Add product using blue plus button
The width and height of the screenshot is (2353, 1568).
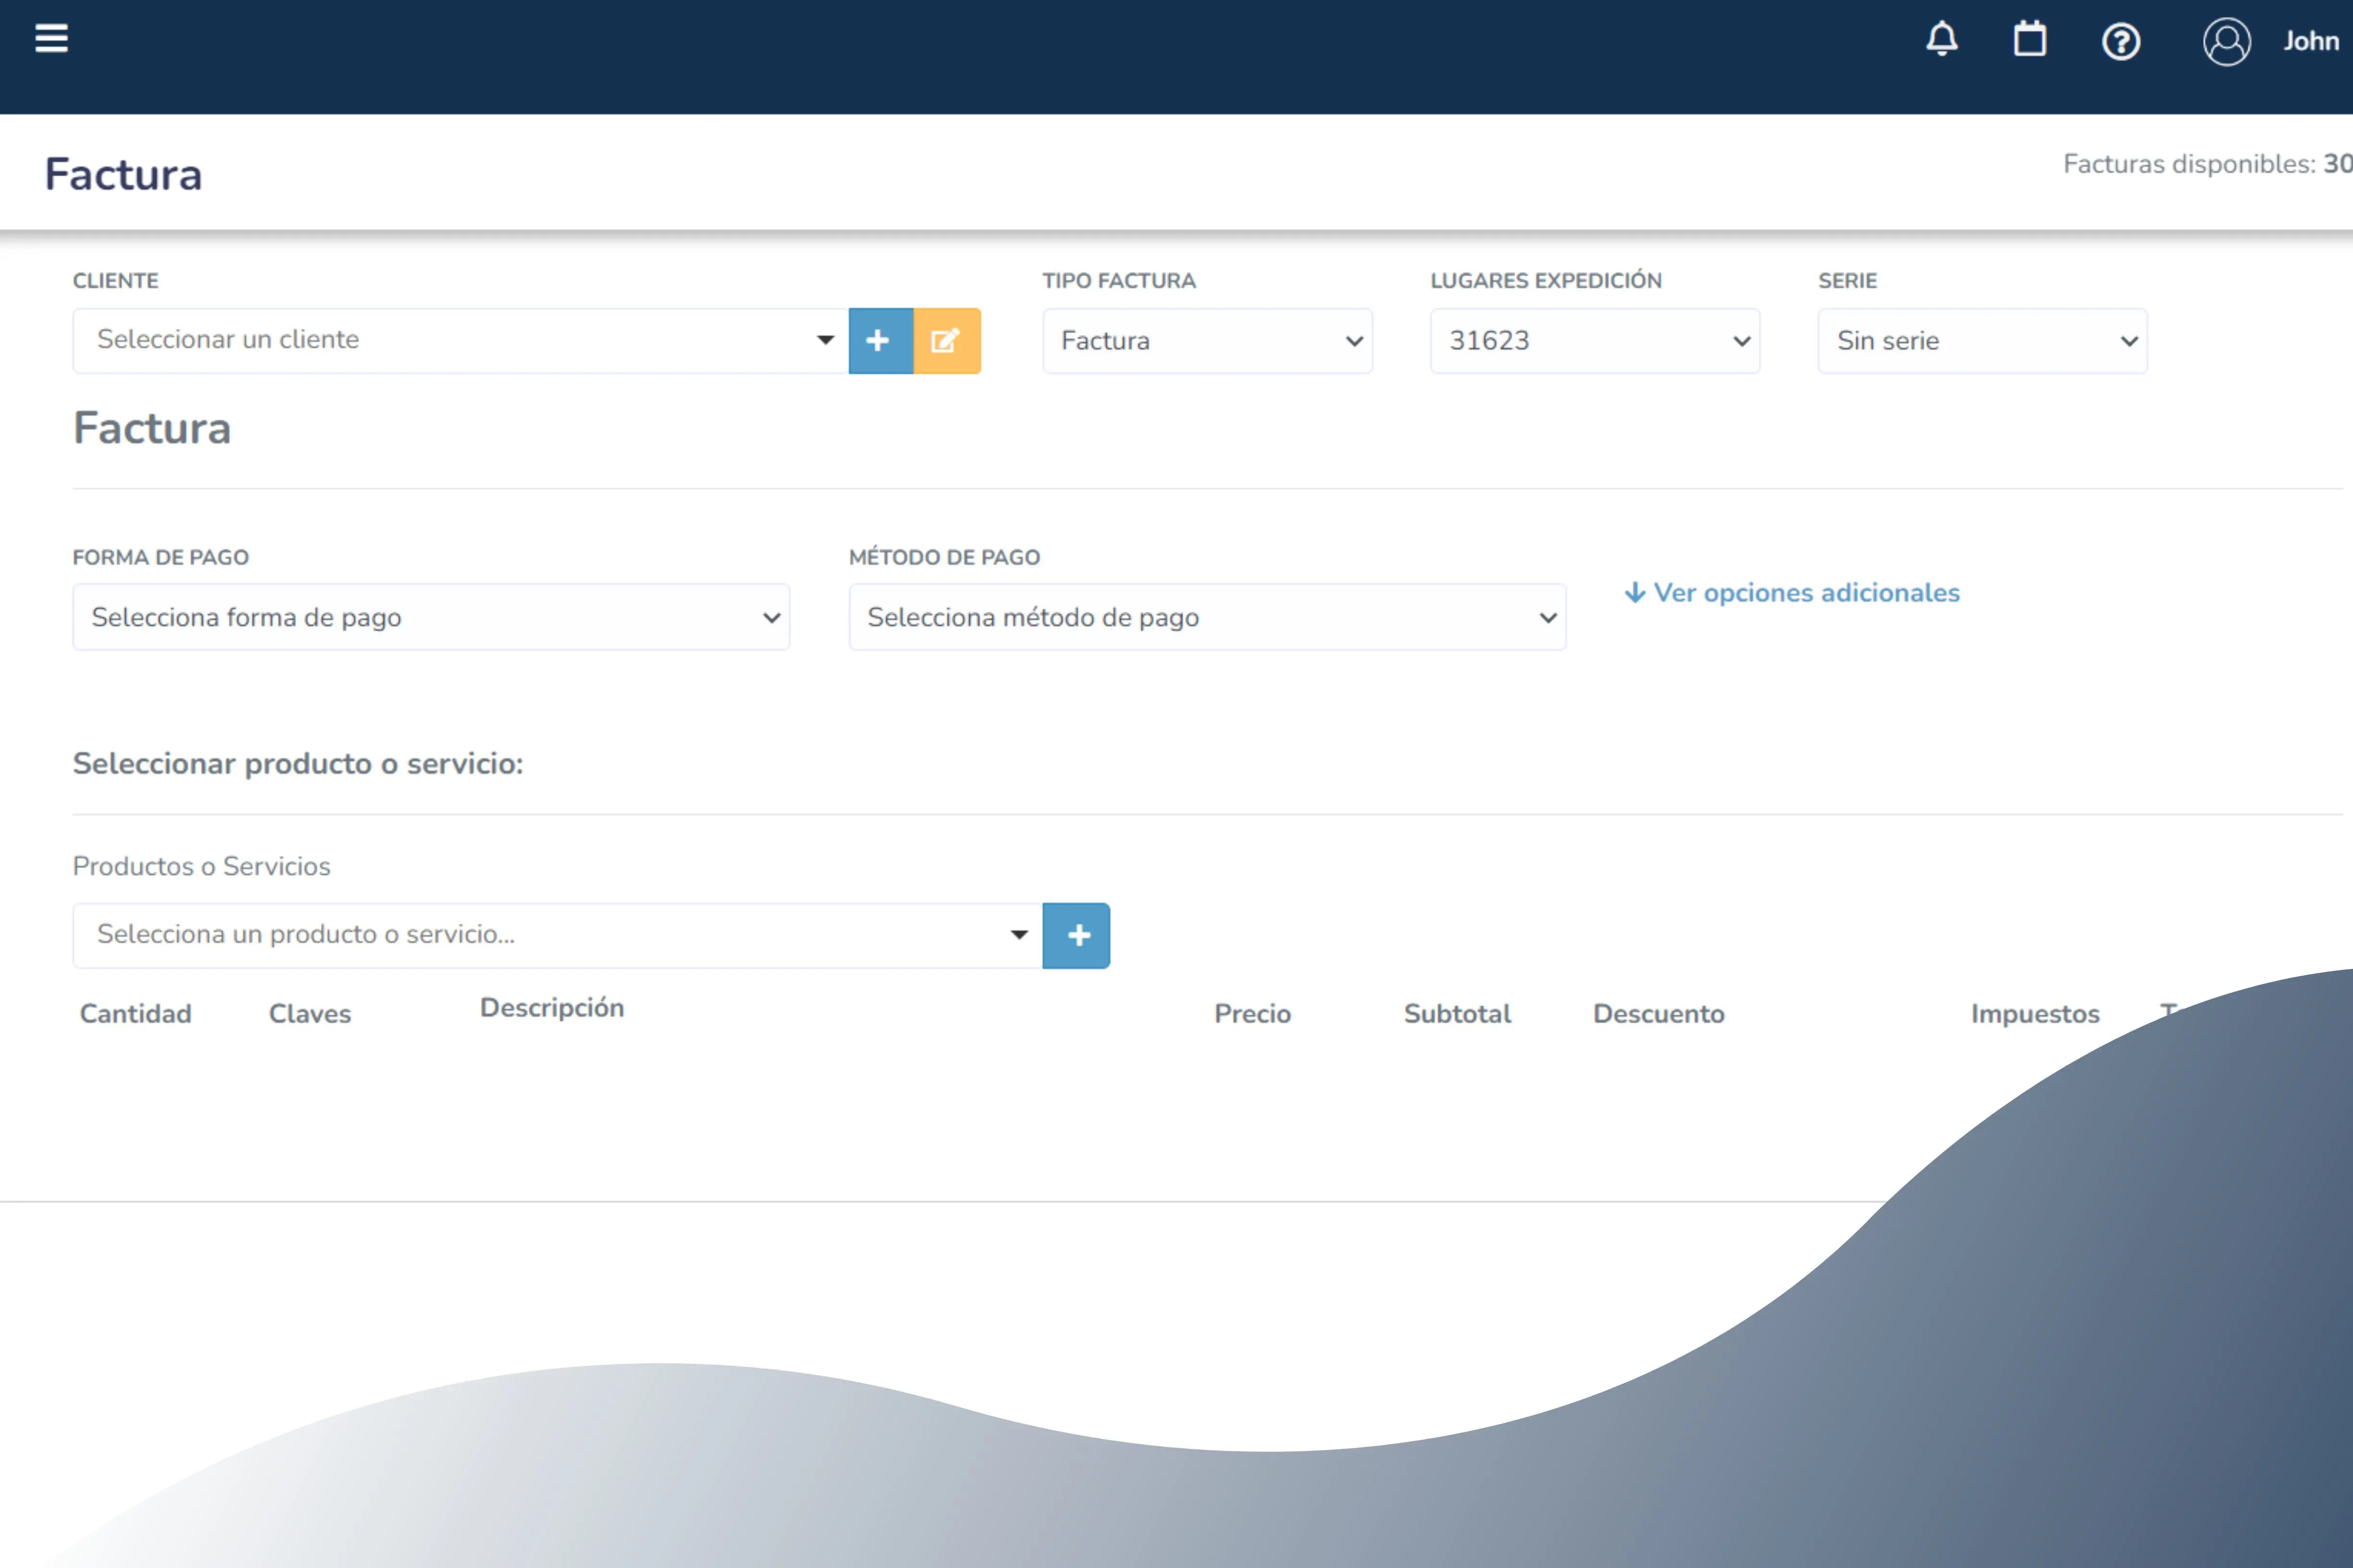pyautogui.click(x=1077, y=935)
